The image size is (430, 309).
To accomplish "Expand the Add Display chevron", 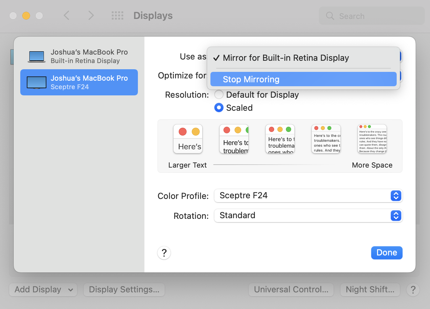I will point(70,289).
